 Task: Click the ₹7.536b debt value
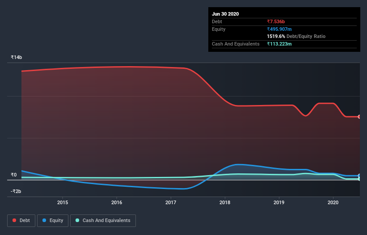coord(276,21)
